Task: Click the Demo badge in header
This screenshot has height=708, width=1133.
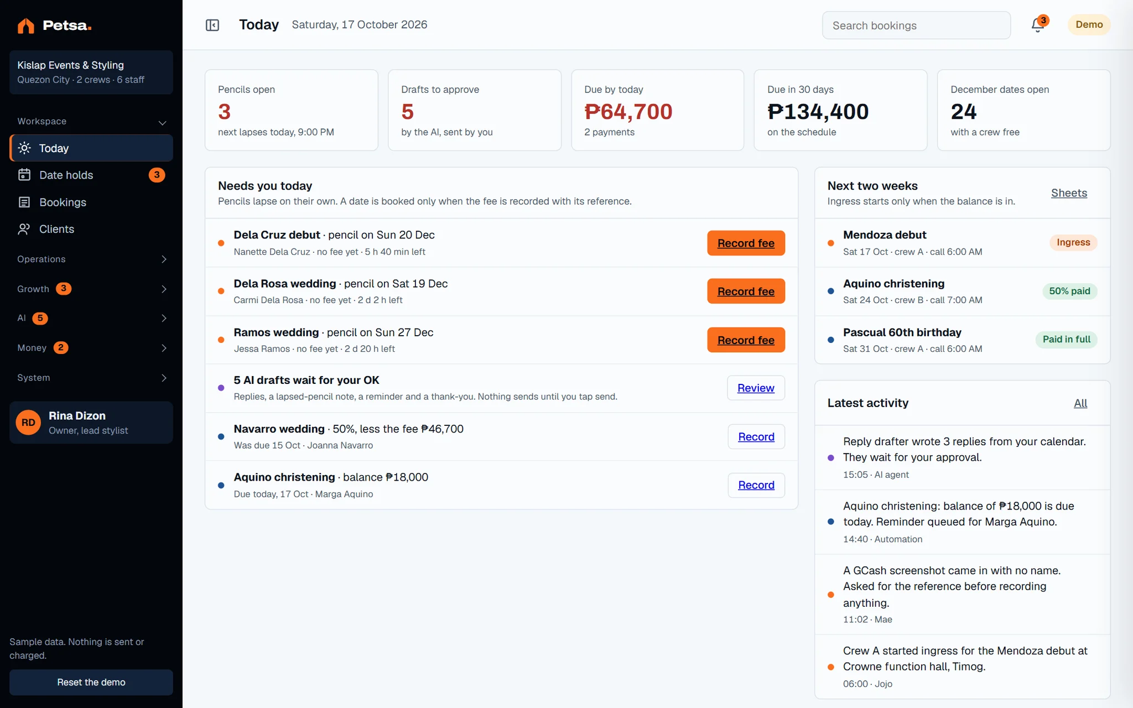Action: tap(1089, 25)
